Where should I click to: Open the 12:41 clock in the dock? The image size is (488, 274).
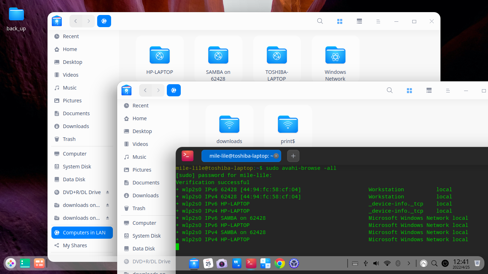(x=461, y=263)
